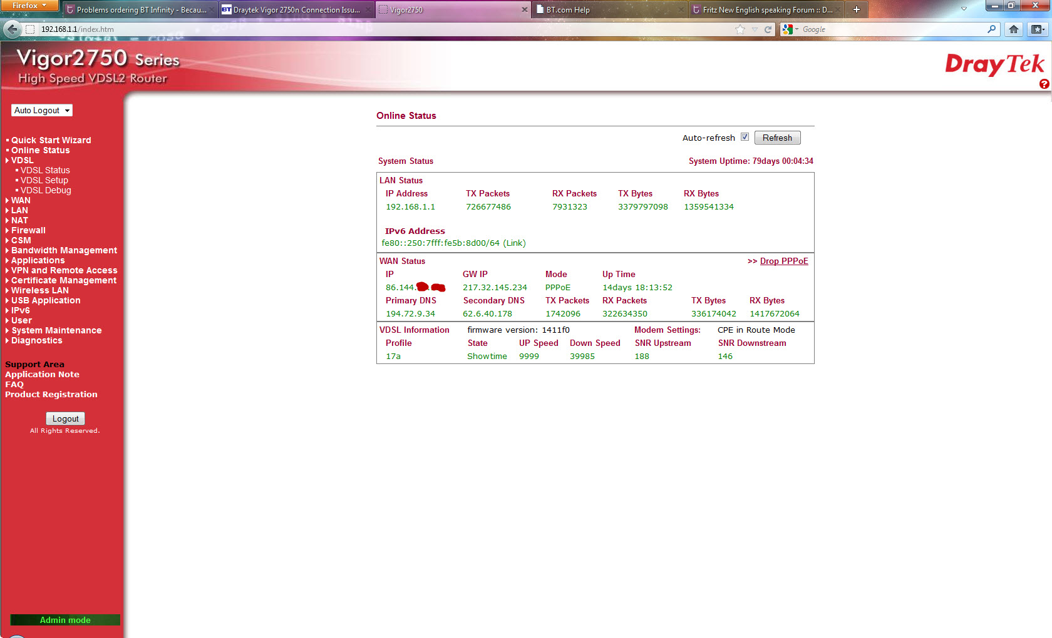Screen dimensions: 1052x638
Task: Open the browser home page icon
Action: coord(1014,29)
